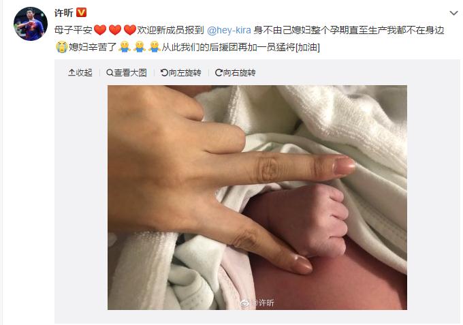Click the first red heart emoji
Viewport: 463px width, 325px height.
[100, 30]
